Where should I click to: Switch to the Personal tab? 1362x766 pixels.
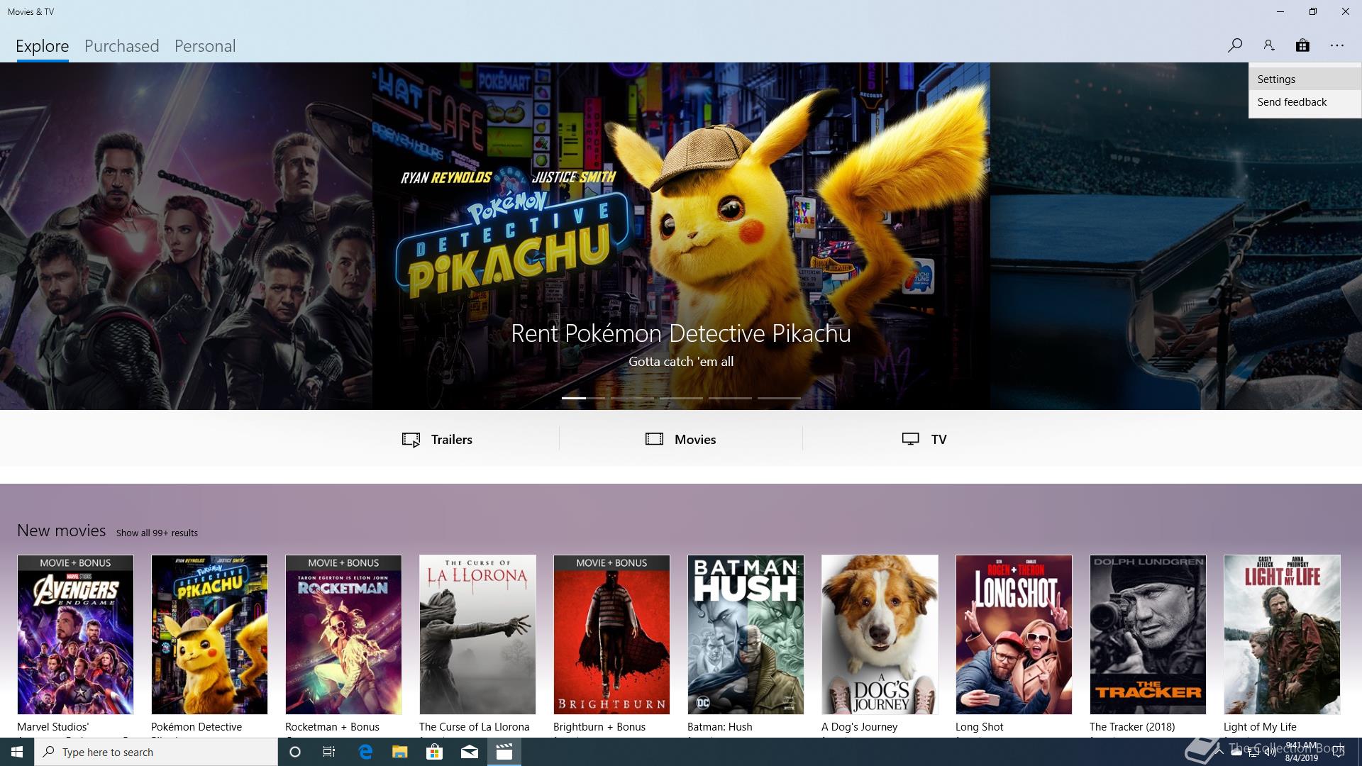point(205,46)
